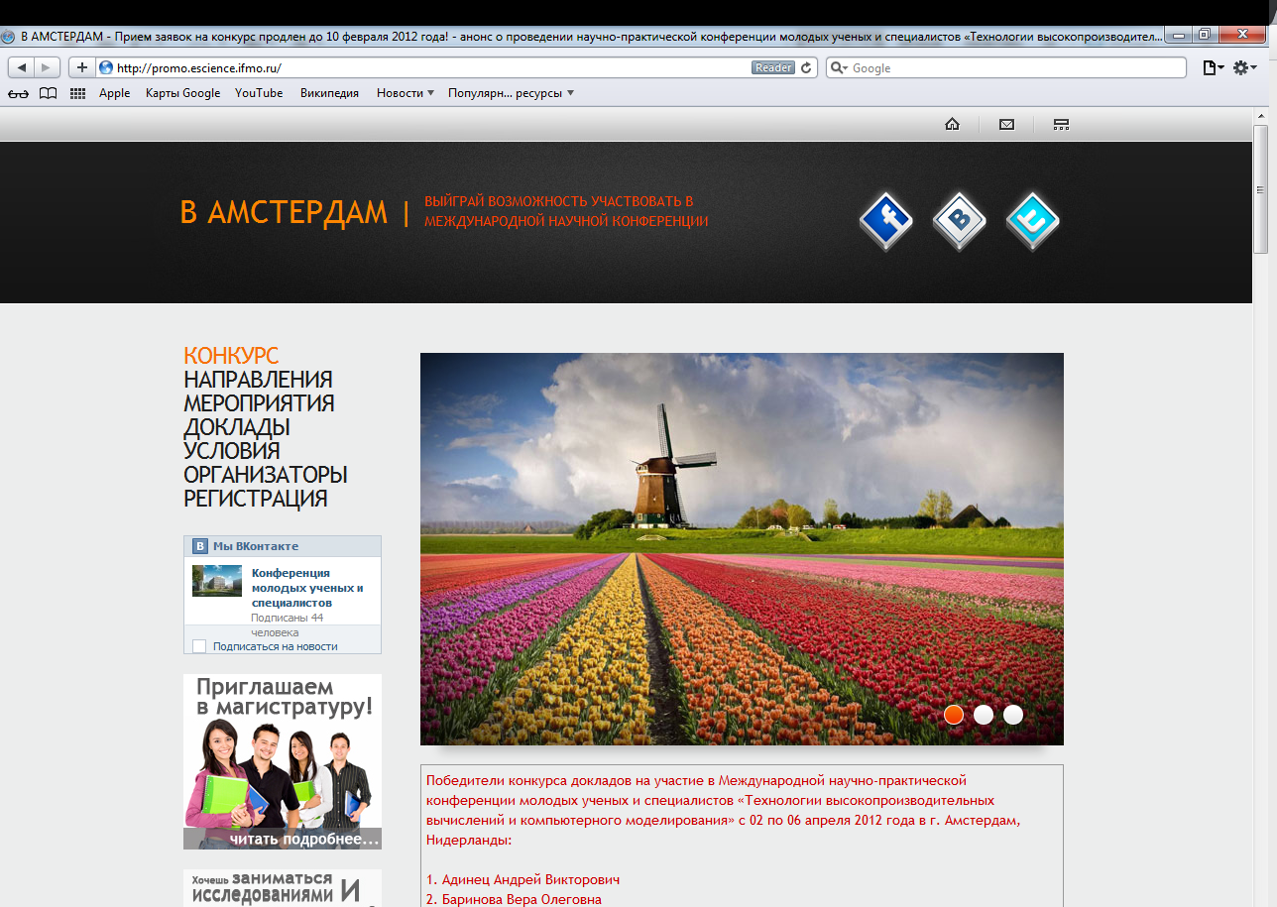Open the Википедия bookmark
The width and height of the screenshot is (1277, 907).
click(x=329, y=93)
